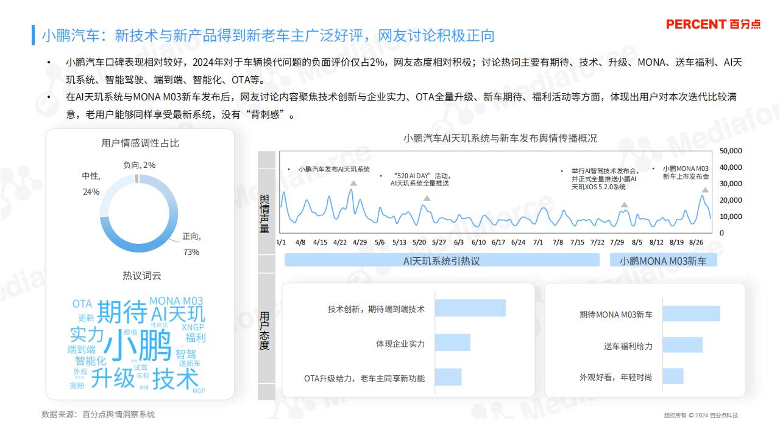This screenshot has height=438, width=780.
Task: Click MONA M03 in the word cloud
Action: (176, 301)
